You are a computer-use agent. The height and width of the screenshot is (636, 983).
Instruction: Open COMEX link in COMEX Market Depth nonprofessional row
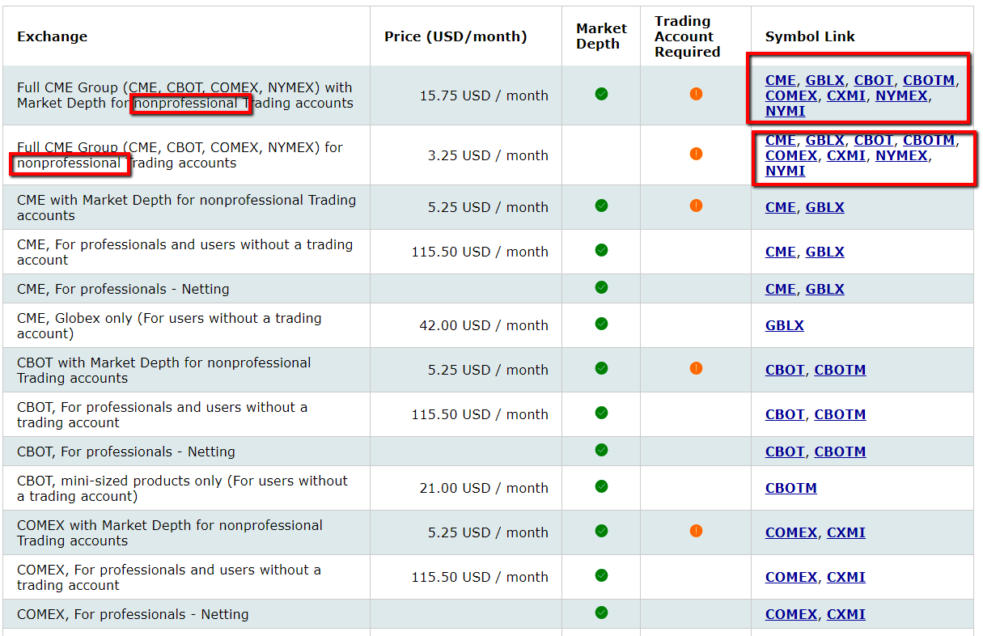point(790,532)
